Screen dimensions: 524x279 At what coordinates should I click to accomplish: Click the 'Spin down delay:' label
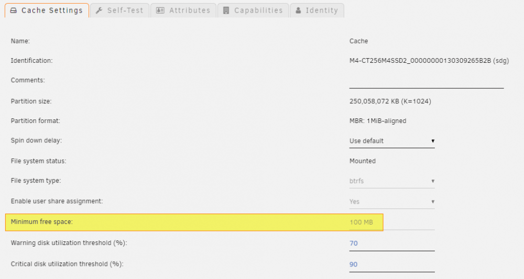pyautogui.click(x=36, y=140)
